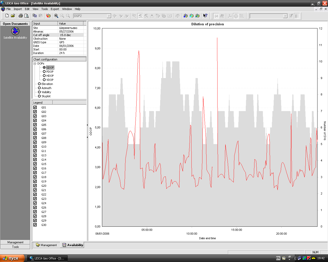Click the Copy toolbar icon
This screenshot has height=262, width=328.
point(35,16)
